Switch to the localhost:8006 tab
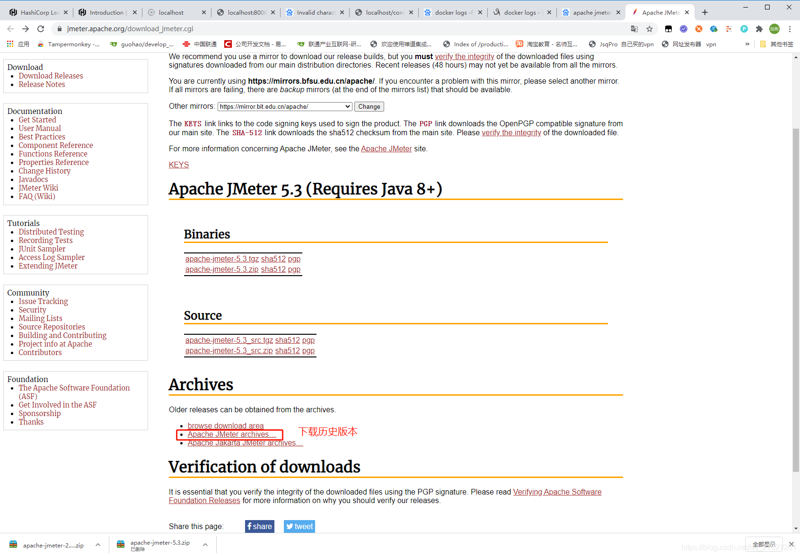Screen dimensions: 800x556 (246, 12)
